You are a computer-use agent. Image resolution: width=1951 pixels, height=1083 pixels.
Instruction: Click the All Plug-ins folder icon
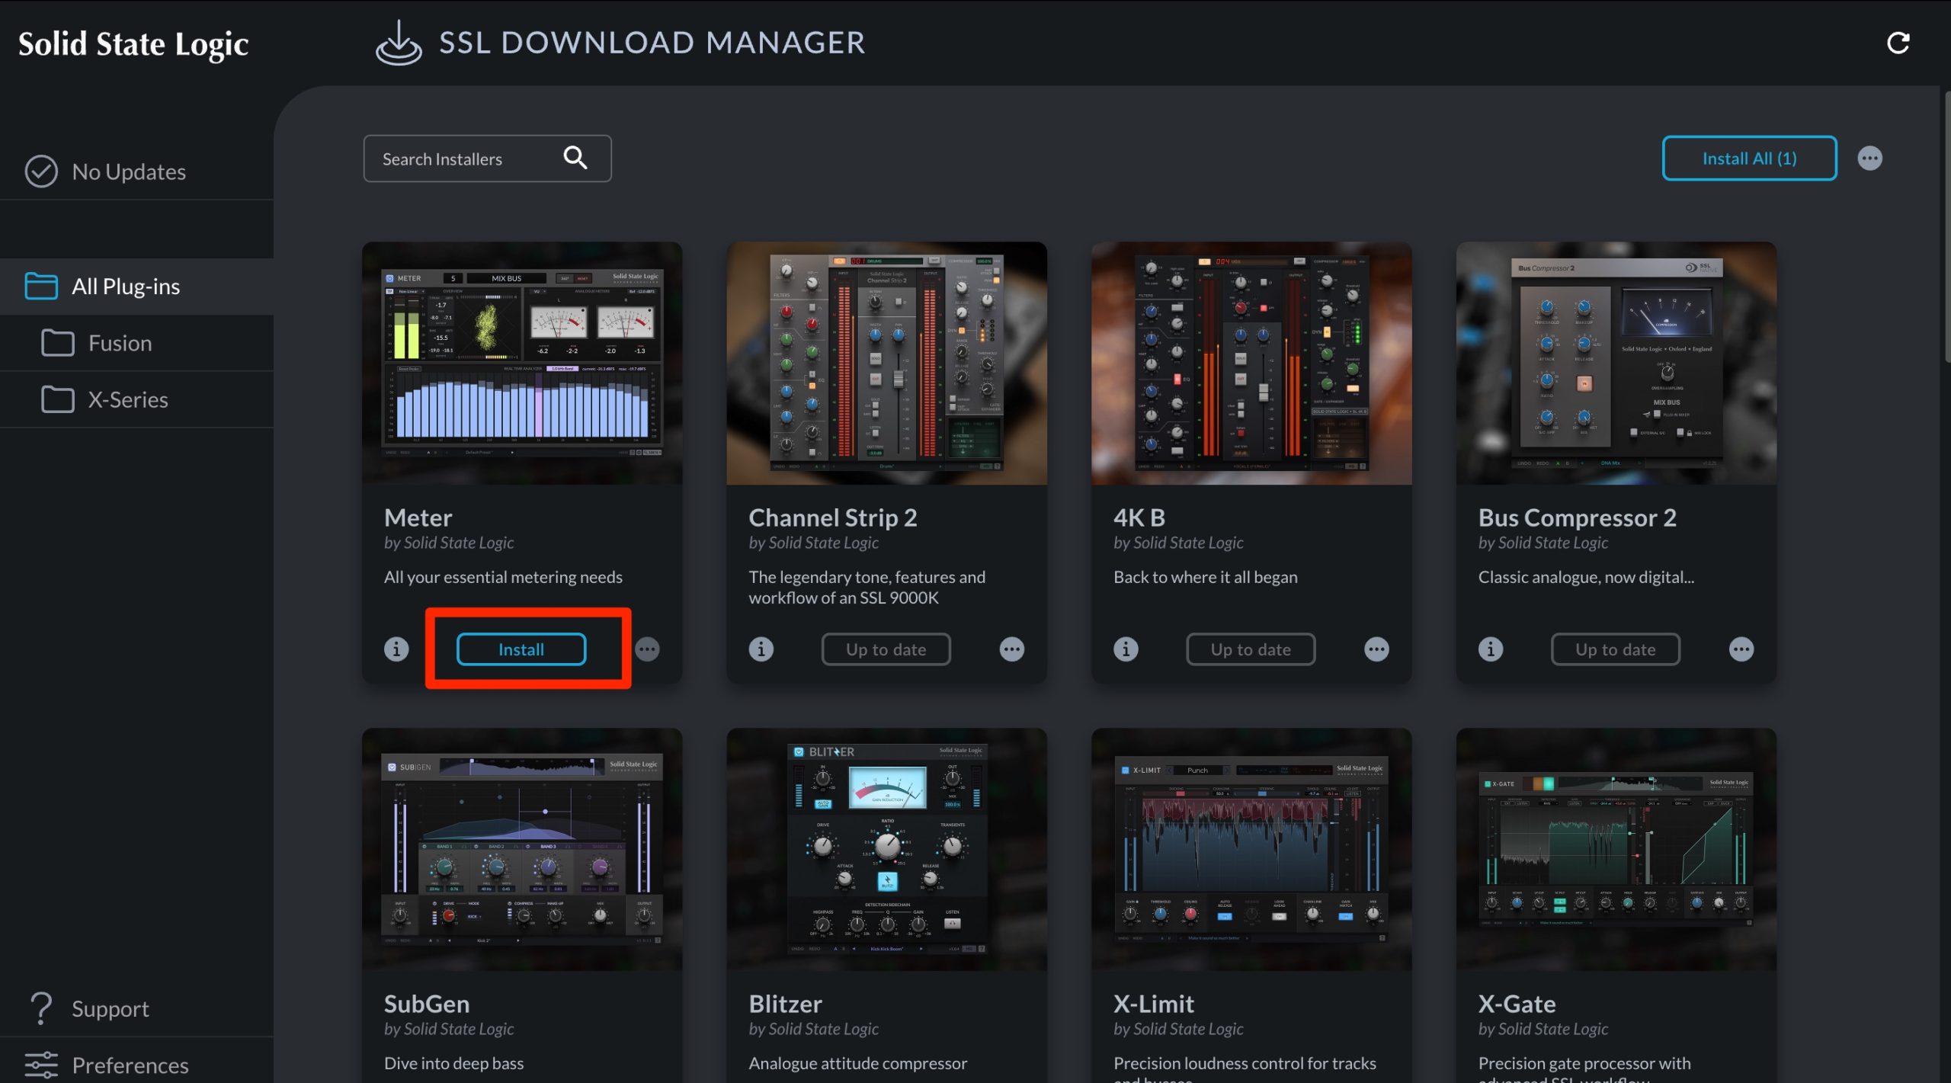[41, 286]
